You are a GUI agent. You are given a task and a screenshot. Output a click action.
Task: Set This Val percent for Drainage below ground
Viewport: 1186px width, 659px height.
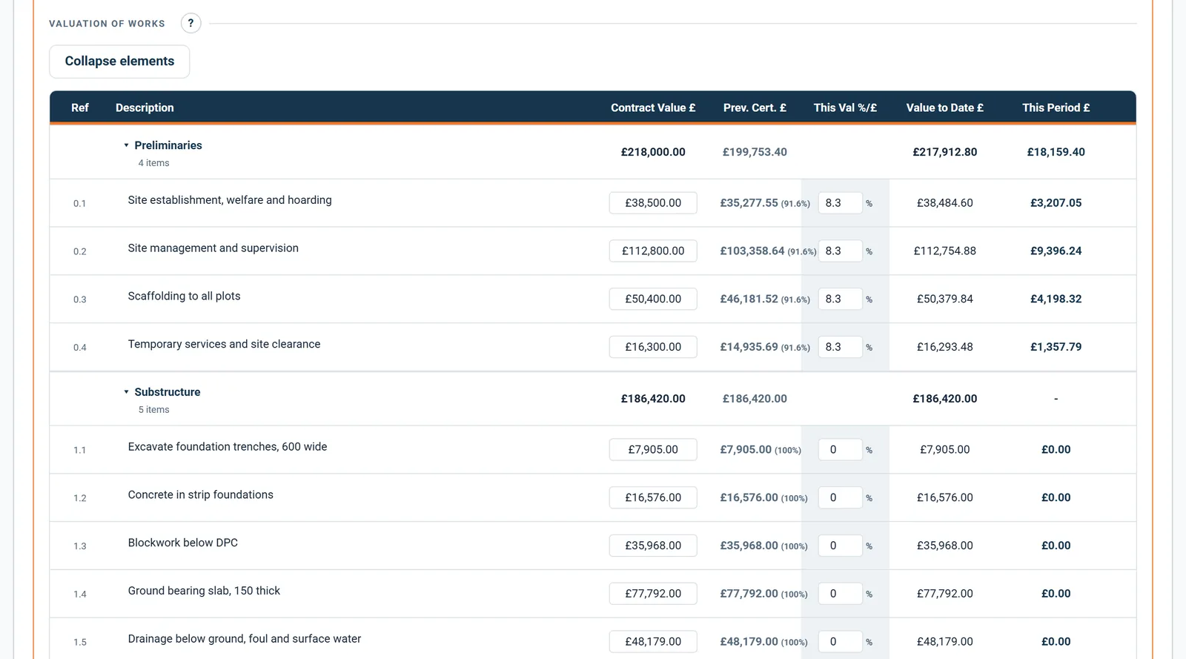click(x=841, y=642)
